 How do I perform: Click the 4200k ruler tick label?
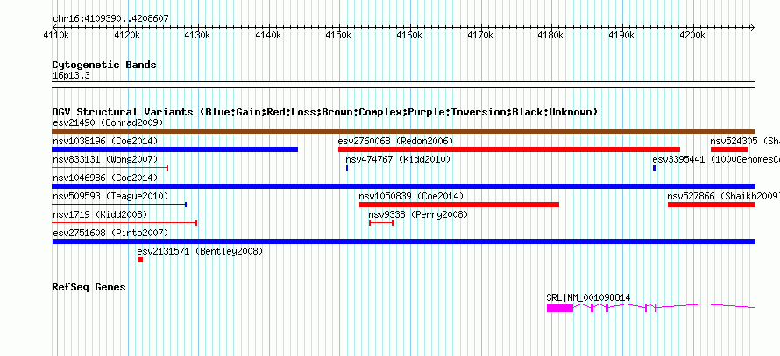point(692,36)
